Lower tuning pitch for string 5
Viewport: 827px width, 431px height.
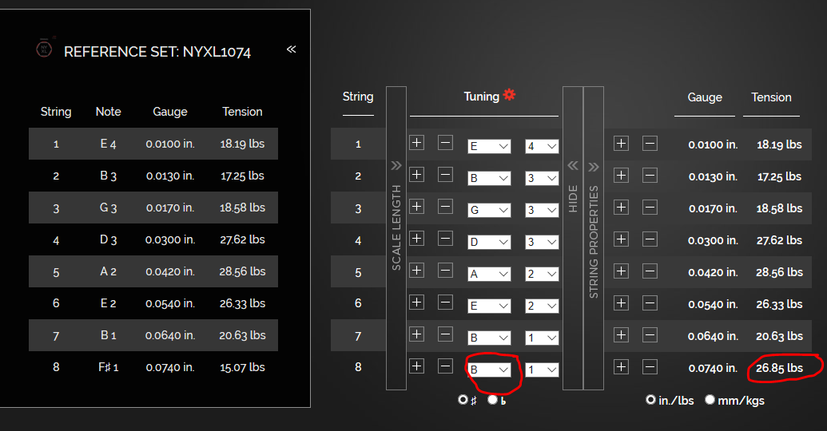(445, 271)
